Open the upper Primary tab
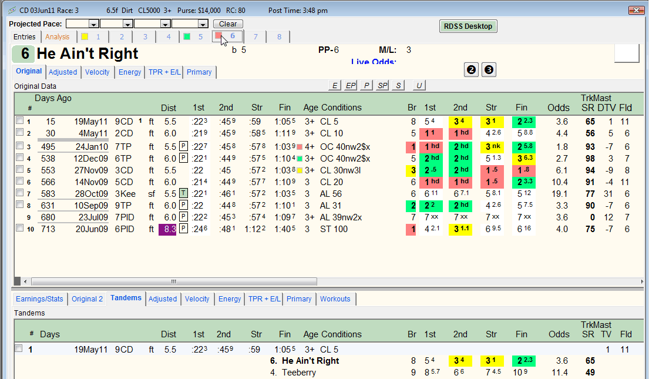Viewport: 649px width, 379px height. click(x=199, y=72)
